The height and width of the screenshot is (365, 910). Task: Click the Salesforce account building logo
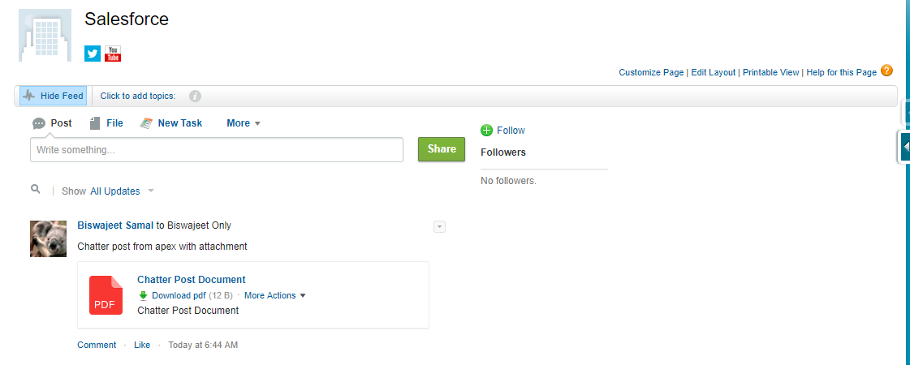[x=45, y=35]
